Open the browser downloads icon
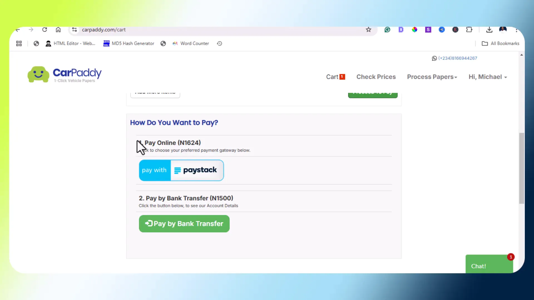Image resolution: width=534 pixels, height=300 pixels. click(489, 30)
